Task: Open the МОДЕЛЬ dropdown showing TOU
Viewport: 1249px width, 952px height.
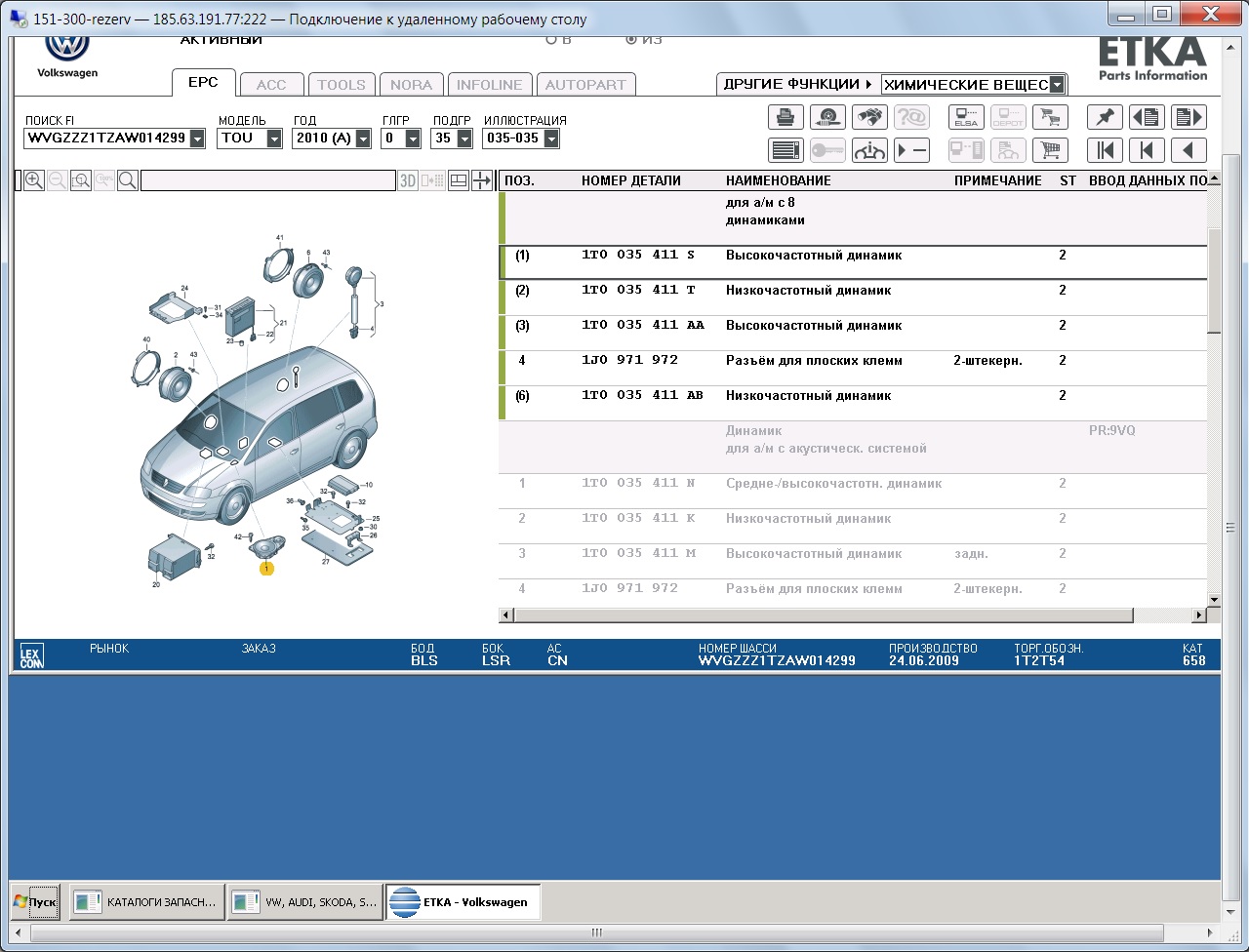Action: coord(272,139)
